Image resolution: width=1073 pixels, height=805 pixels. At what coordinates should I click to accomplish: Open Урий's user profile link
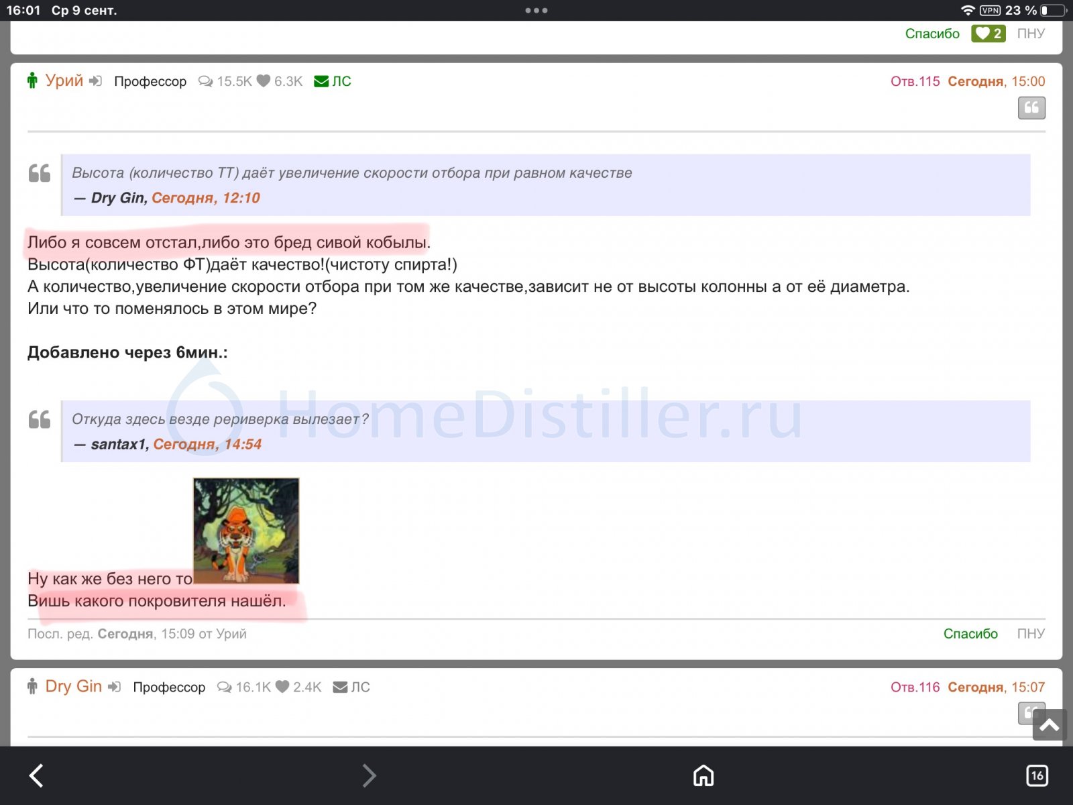[x=64, y=80]
